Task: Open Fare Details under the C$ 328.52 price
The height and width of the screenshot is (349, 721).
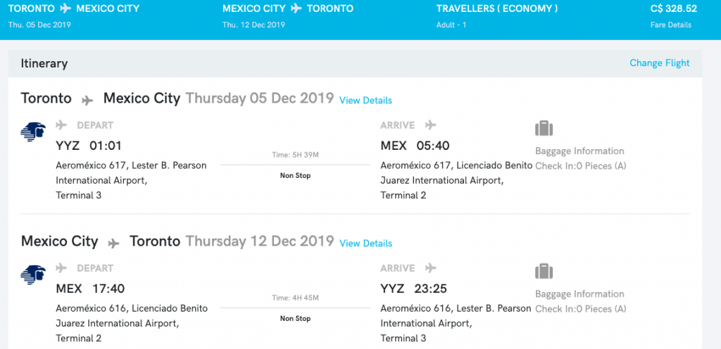Action: (x=670, y=25)
